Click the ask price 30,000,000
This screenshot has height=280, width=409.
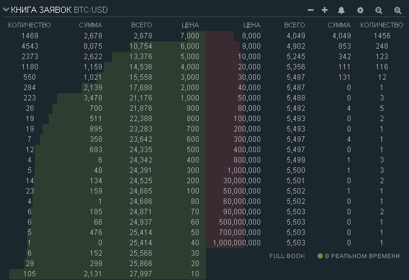pyautogui.click(x=242, y=181)
